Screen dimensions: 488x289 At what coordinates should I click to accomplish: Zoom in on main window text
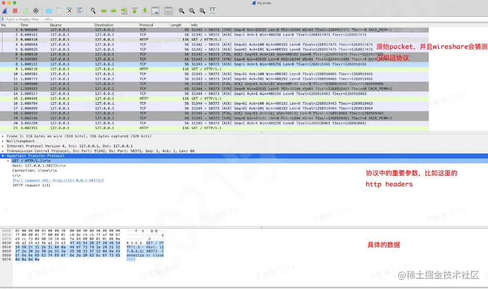(181, 11)
